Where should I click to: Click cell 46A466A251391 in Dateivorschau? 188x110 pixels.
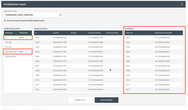coord(60,80)
